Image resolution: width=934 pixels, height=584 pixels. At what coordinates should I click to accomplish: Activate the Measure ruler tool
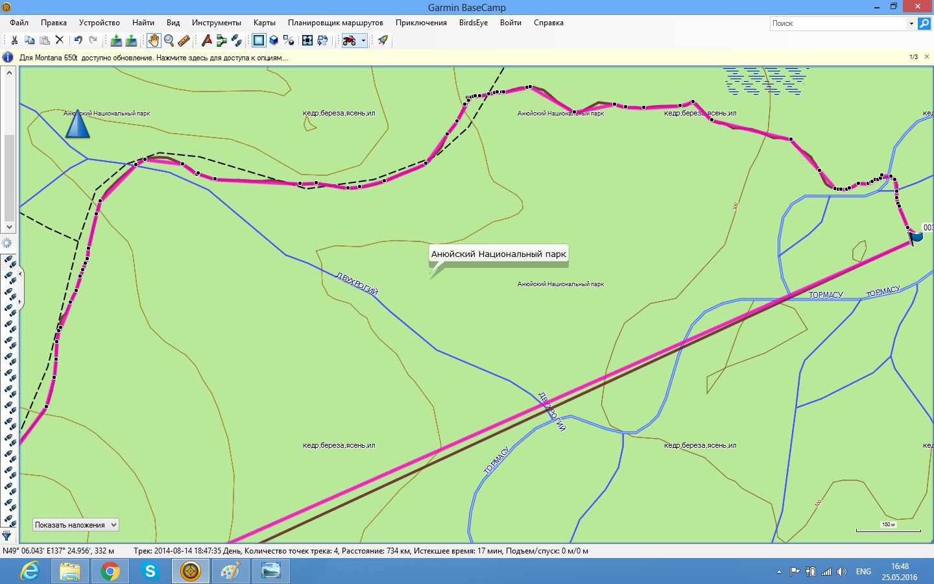(184, 40)
